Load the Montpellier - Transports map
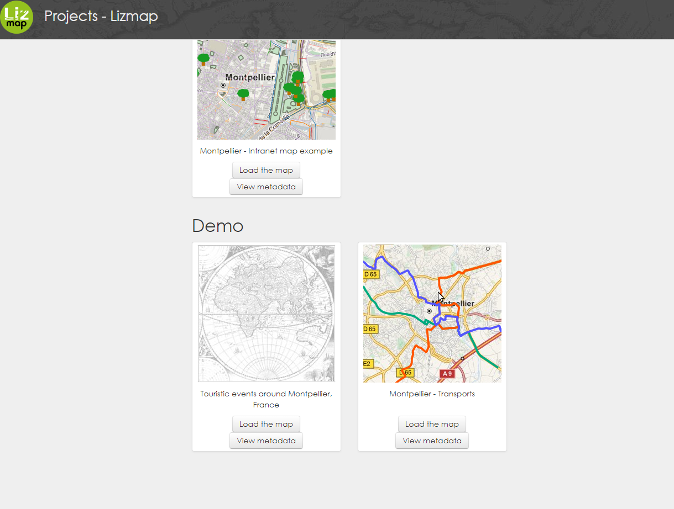The width and height of the screenshot is (674, 509). [x=432, y=423]
